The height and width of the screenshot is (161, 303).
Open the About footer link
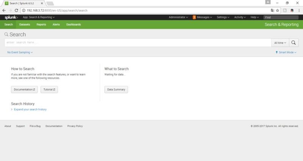8,126
